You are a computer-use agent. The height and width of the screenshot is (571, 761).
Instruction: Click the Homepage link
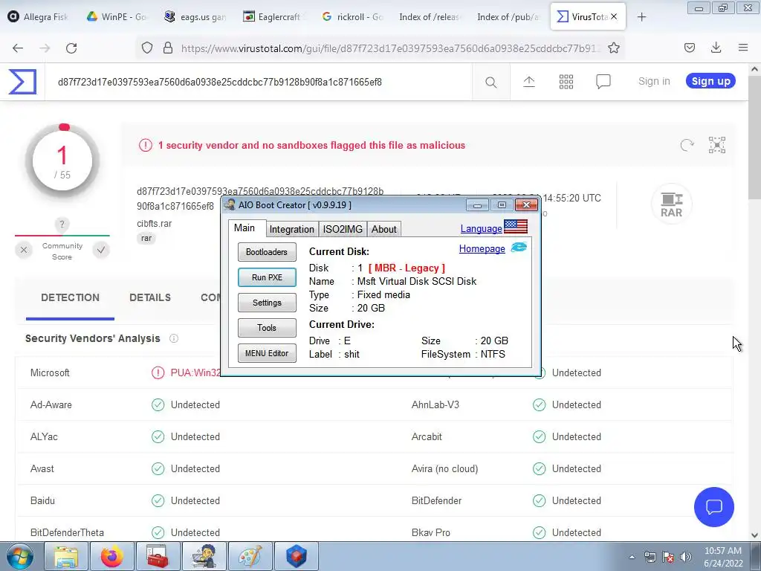click(x=482, y=248)
